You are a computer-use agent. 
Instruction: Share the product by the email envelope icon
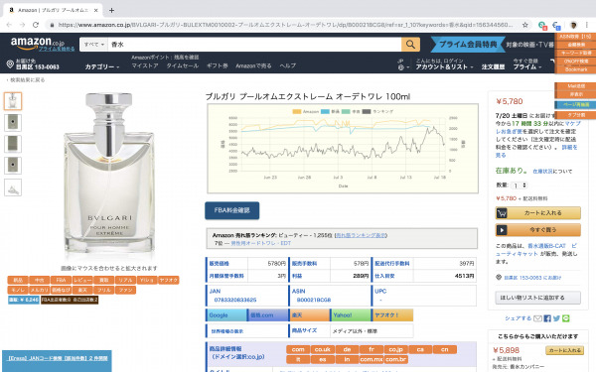click(537, 318)
